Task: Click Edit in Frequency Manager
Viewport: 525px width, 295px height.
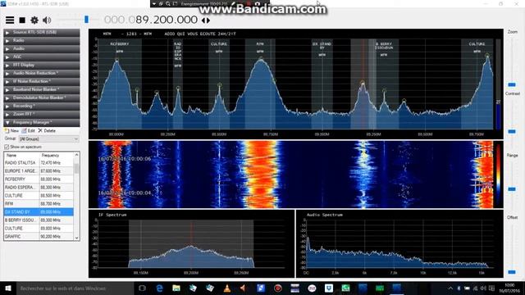Action: pyautogui.click(x=29, y=131)
